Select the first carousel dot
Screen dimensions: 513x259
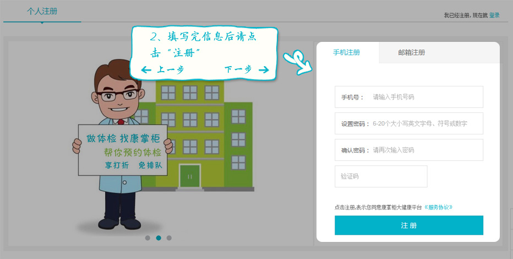coord(148,238)
